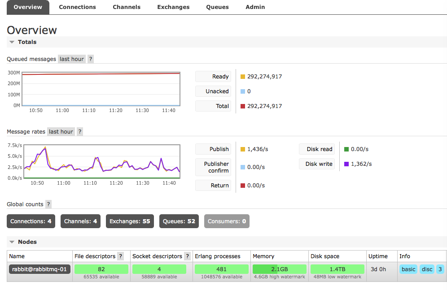Screen dimensions: 447x290
Task: Click the Socket descriptors 4 bar
Action: (x=159, y=269)
